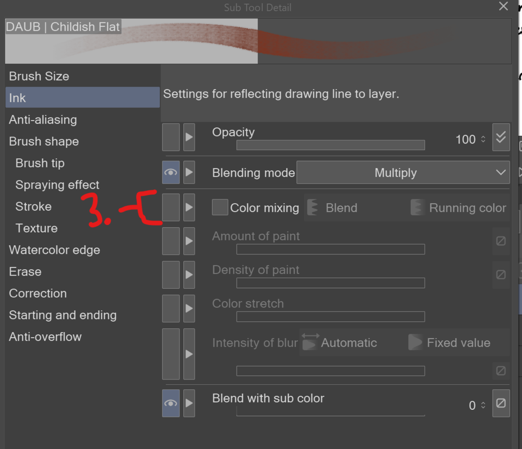
Task: Toggle the eye icon on Blend with sub color
Action: [x=170, y=404]
